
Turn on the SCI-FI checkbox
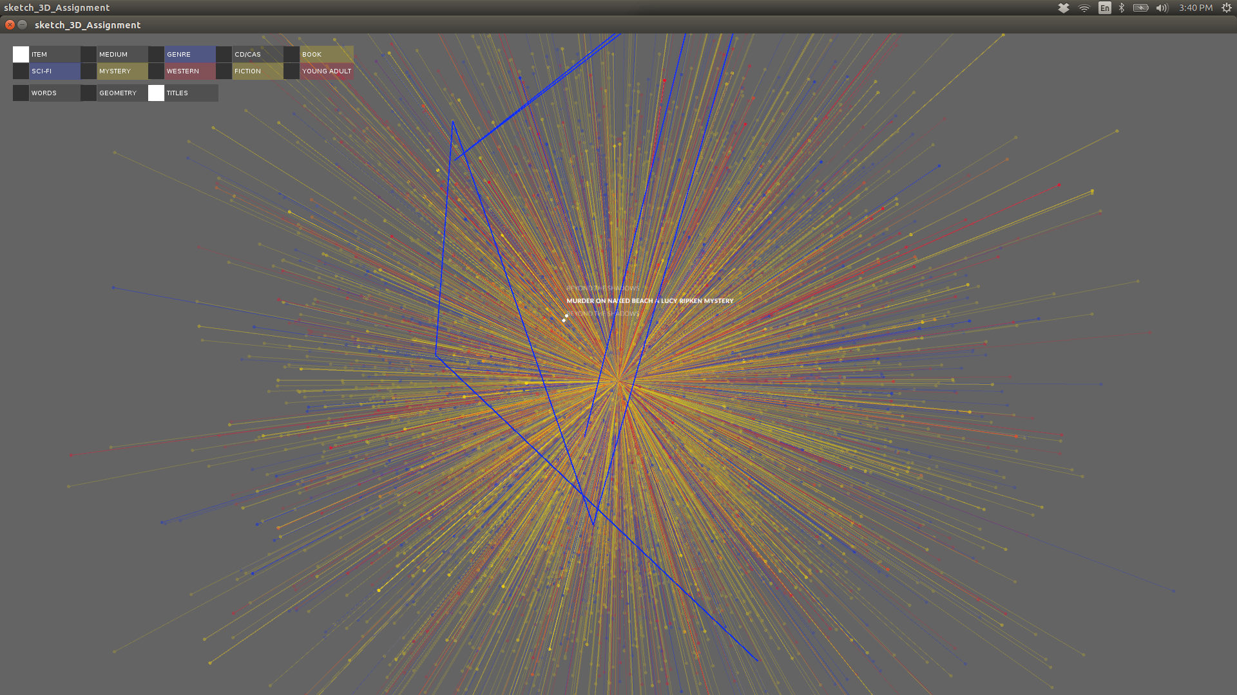point(21,71)
